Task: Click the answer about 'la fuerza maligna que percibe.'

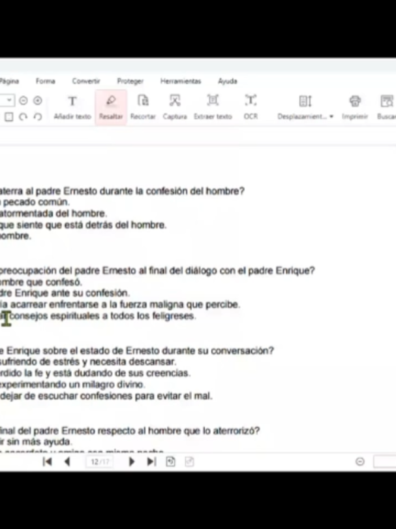Action: point(120,304)
